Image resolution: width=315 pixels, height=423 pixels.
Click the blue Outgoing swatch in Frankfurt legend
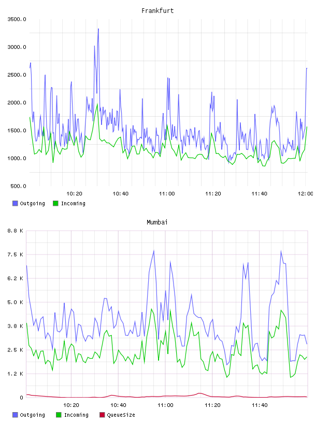point(15,203)
